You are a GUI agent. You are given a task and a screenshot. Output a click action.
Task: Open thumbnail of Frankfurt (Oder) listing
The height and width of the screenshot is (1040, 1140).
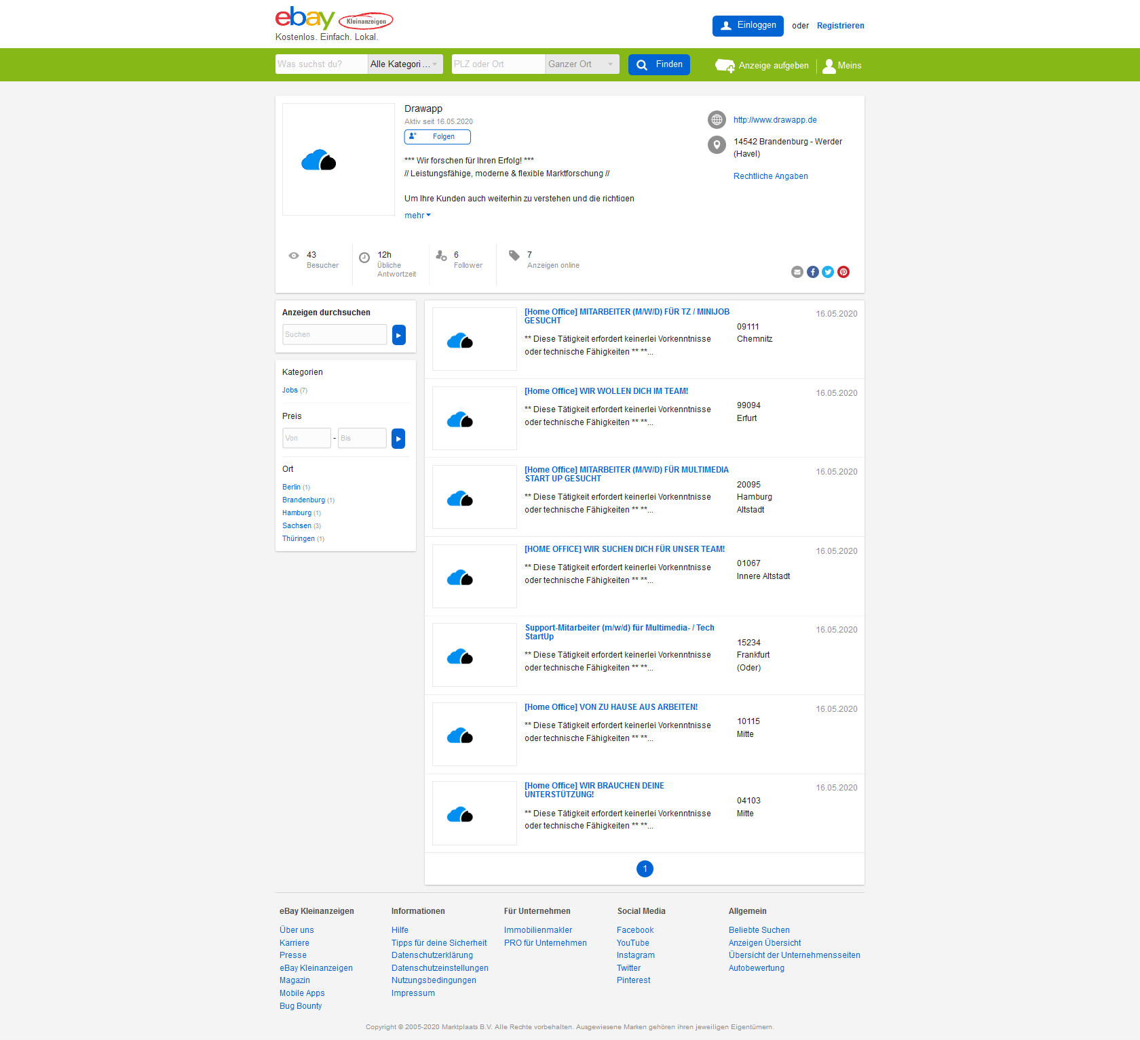tap(474, 655)
